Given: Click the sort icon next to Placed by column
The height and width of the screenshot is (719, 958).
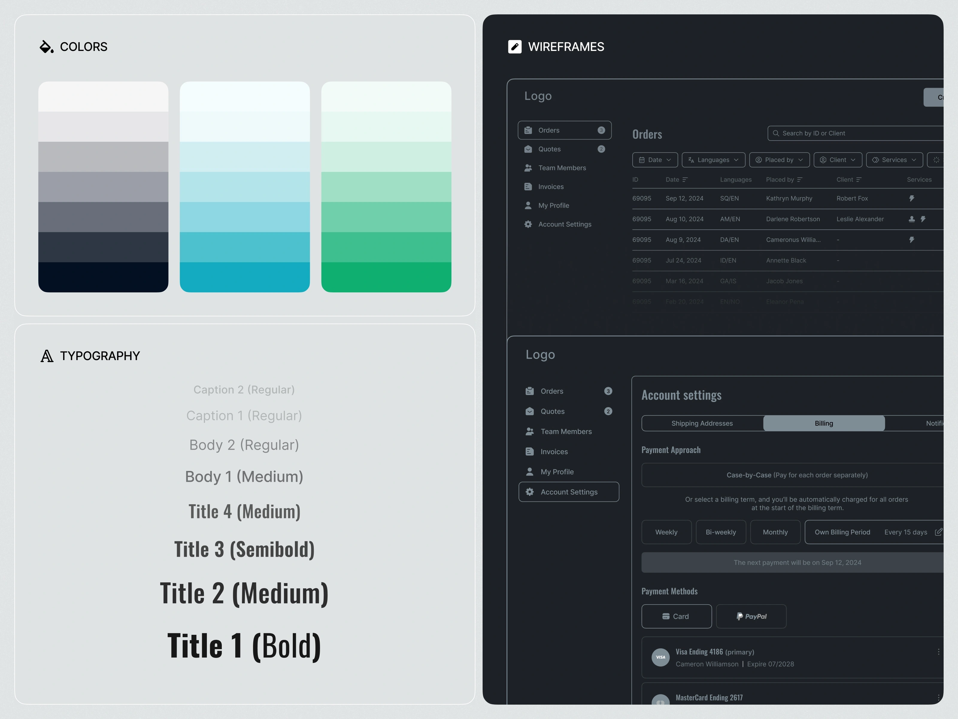Looking at the screenshot, I should (800, 180).
